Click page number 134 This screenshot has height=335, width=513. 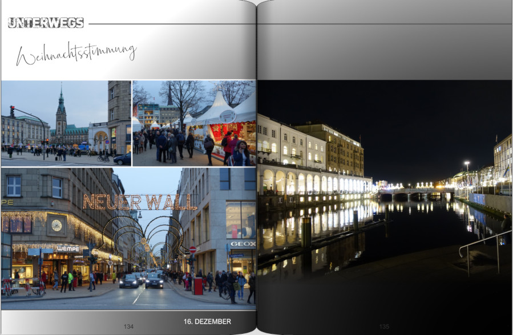pos(128,326)
